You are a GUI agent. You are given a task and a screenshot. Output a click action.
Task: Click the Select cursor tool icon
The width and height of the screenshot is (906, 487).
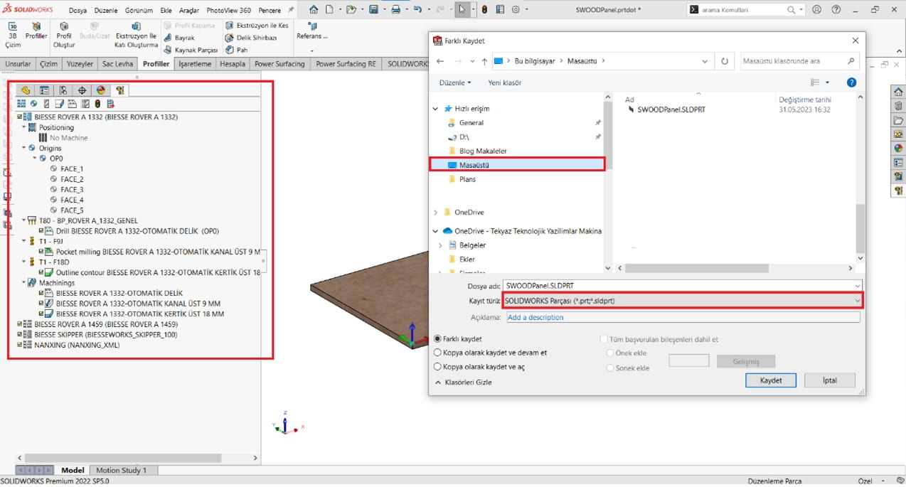[462, 10]
